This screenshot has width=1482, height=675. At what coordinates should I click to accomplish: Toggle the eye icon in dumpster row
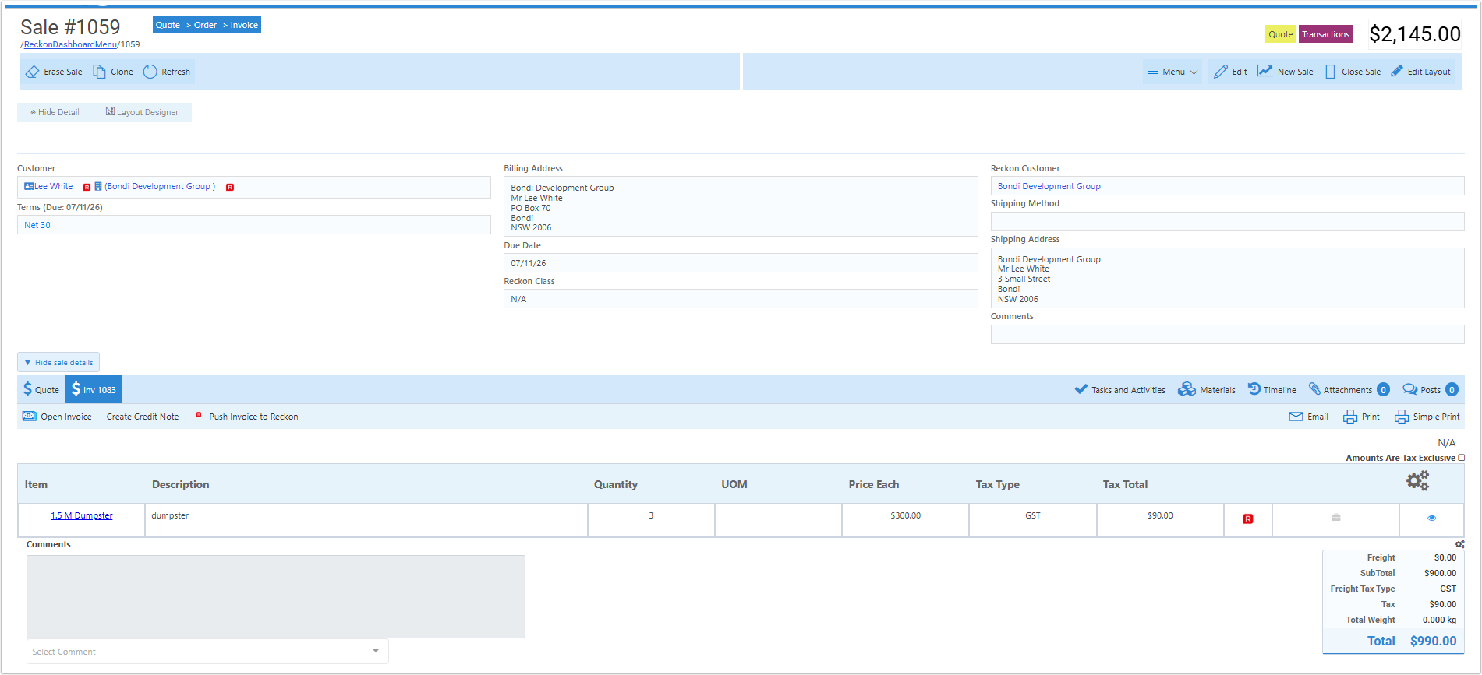tap(1431, 518)
